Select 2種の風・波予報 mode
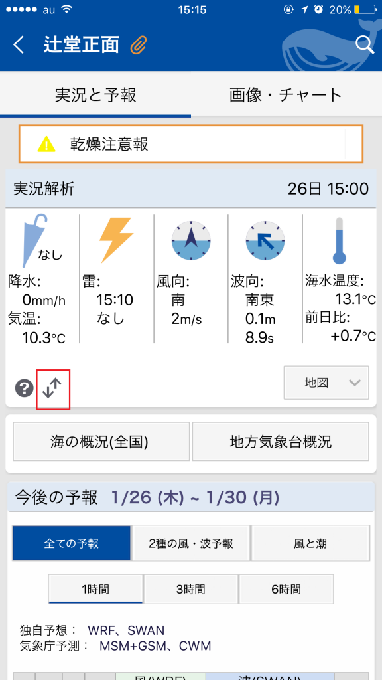This screenshot has height=680, width=382. tap(191, 543)
